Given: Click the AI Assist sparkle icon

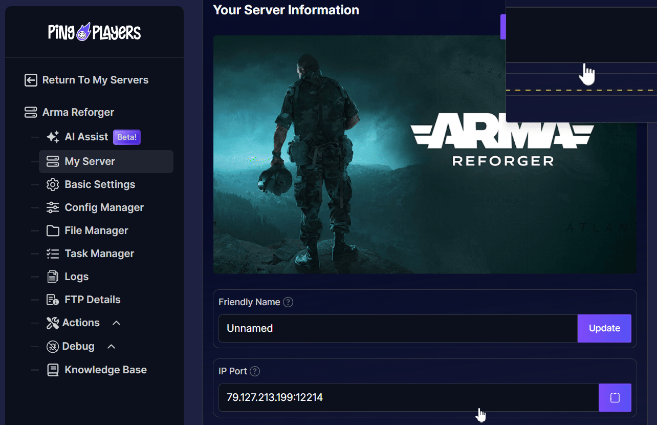Looking at the screenshot, I should coord(53,137).
